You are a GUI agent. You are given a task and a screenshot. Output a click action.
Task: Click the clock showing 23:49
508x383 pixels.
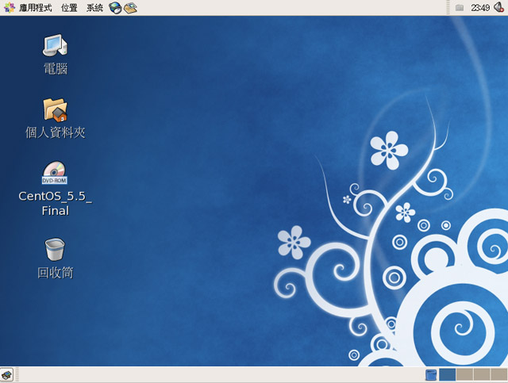(480, 8)
